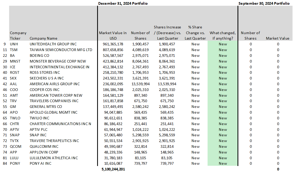Select COOPER COS INC cell

pos(45,90)
